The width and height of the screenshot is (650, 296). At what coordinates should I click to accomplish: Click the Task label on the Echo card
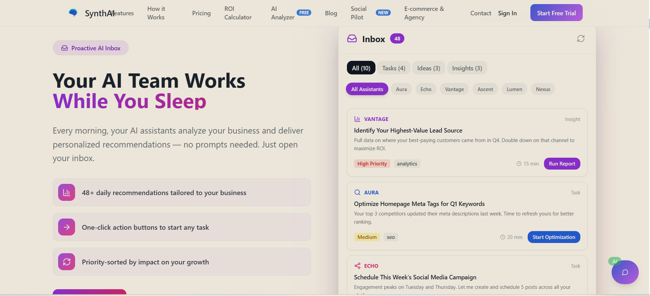576,266
